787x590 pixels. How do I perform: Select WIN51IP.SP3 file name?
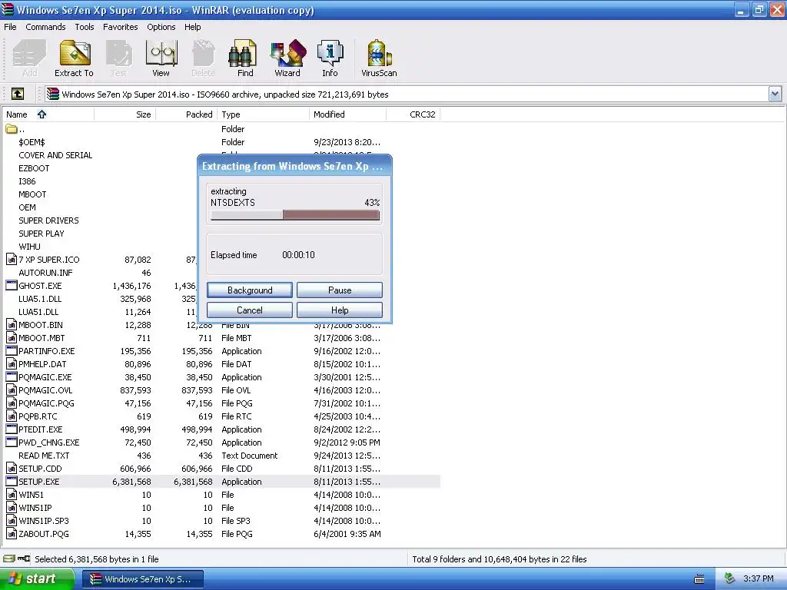point(43,520)
